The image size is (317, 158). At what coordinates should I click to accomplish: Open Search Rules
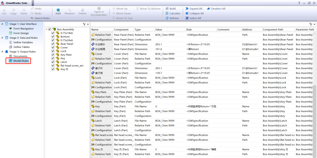(40, 18)
